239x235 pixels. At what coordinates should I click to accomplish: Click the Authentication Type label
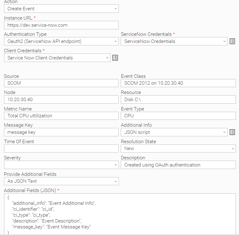[25, 34]
